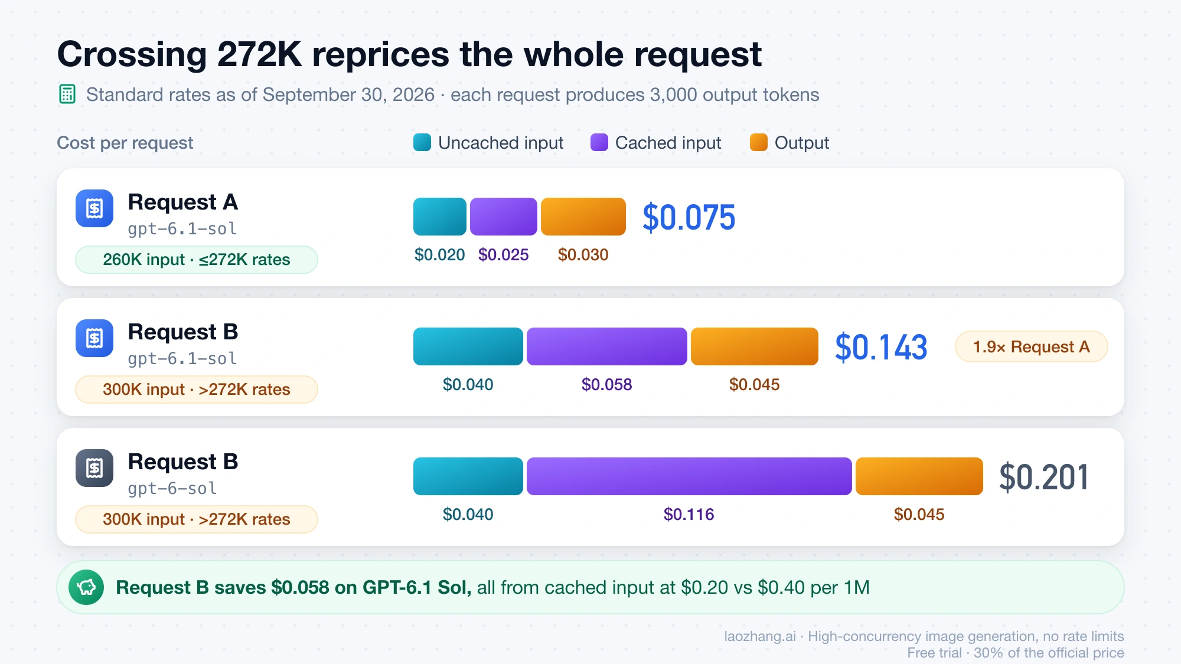Screen dimensions: 1181x664
Task: Click the orange output bar in gpt-6.1-sol Request B row
Action: [x=755, y=346]
